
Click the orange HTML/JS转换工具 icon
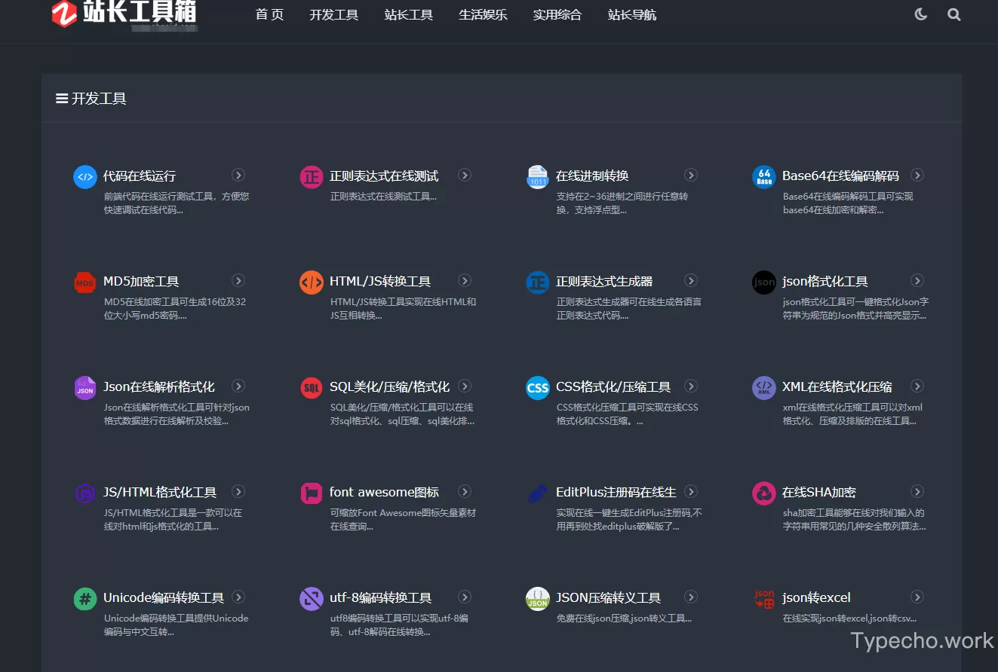tap(312, 283)
